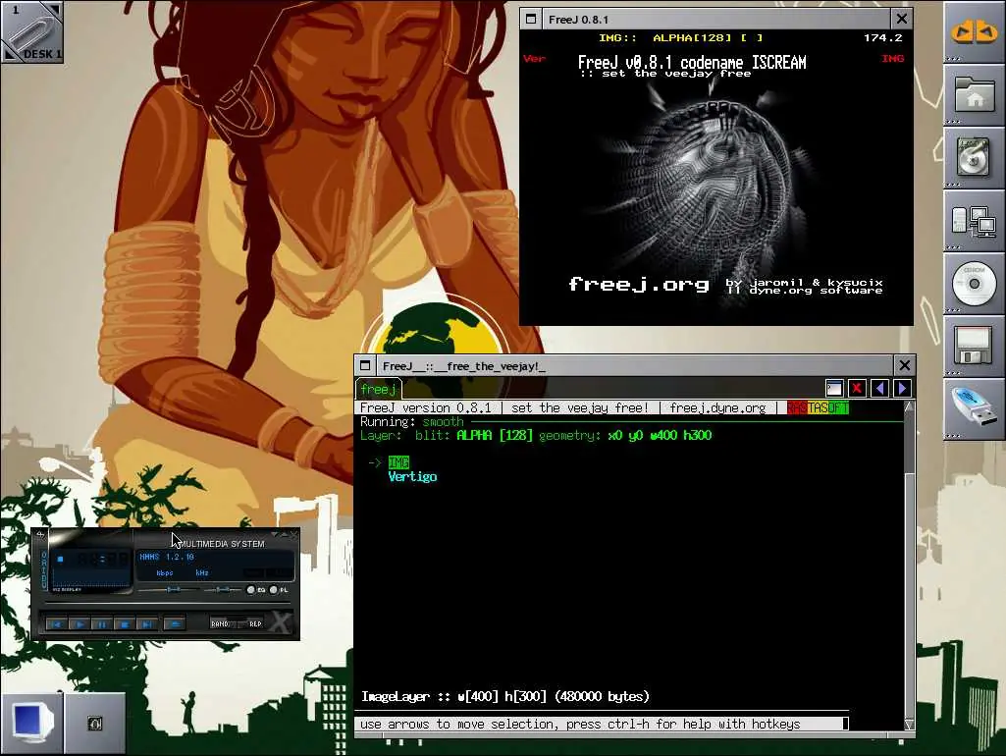
Task: Select the Vertigo effect entry
Action: [412, 477]
